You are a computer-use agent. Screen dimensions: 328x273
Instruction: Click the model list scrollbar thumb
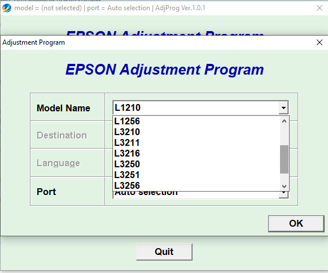click(x=284, y=159)
